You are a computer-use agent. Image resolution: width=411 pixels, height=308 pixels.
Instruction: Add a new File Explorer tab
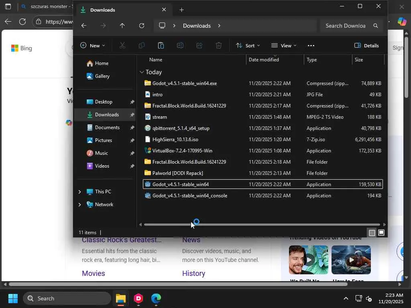pyautogui.click(x=181, y=10)
